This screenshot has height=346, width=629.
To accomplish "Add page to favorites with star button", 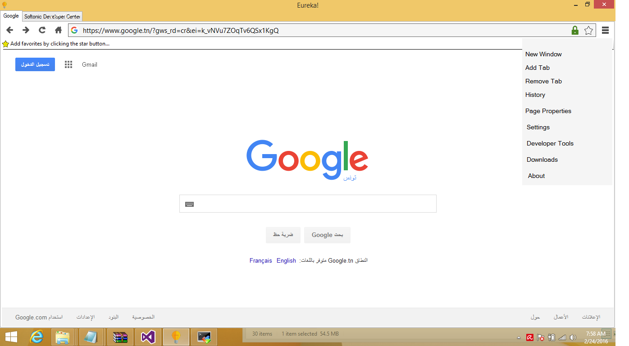I will pos(588,30).
